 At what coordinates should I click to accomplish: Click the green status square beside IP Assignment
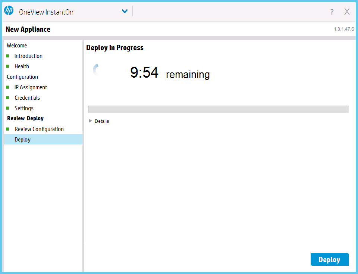click(x=7, y=87)
